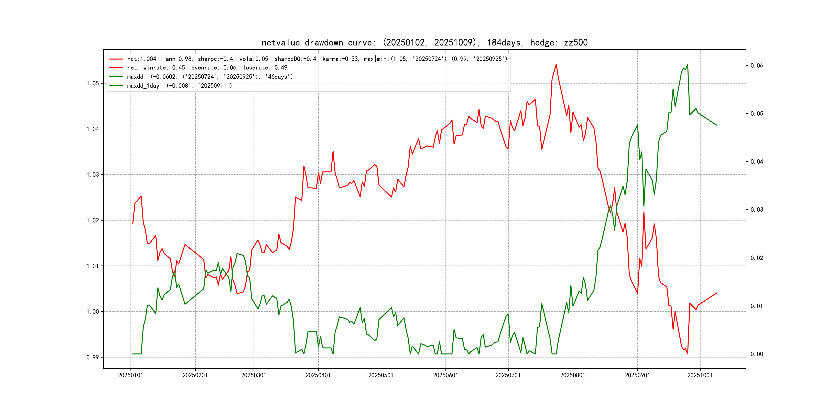The width and height of the screenshot is (829, 414).
Task: Click the maxdd_1day -0.0081 legend text
Action: coord(179,86)
